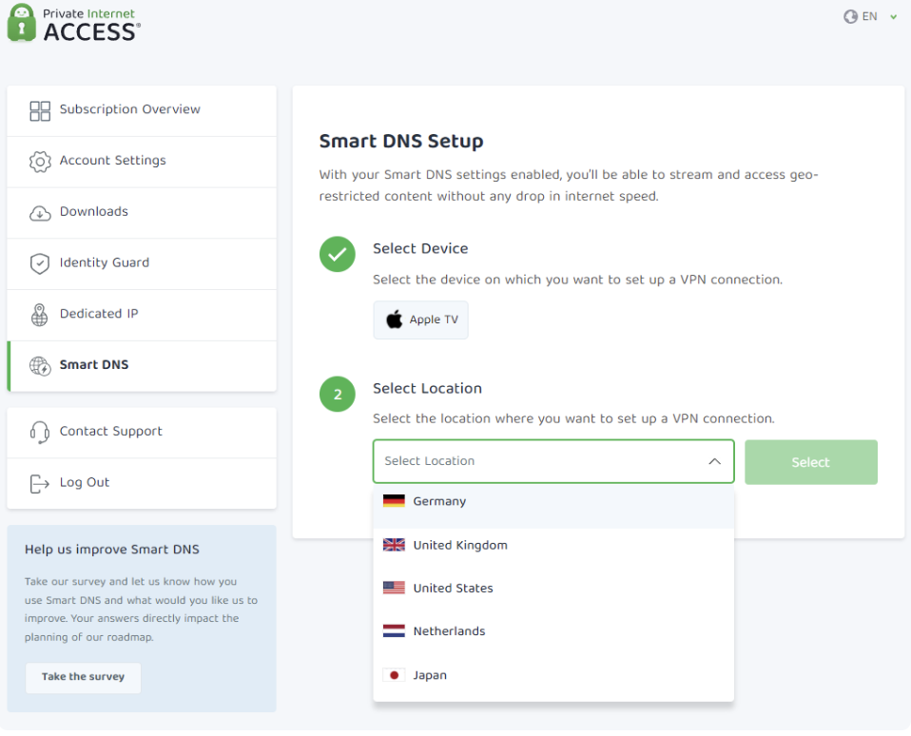
Task: Click the EN language label
Action: (870, 17)
